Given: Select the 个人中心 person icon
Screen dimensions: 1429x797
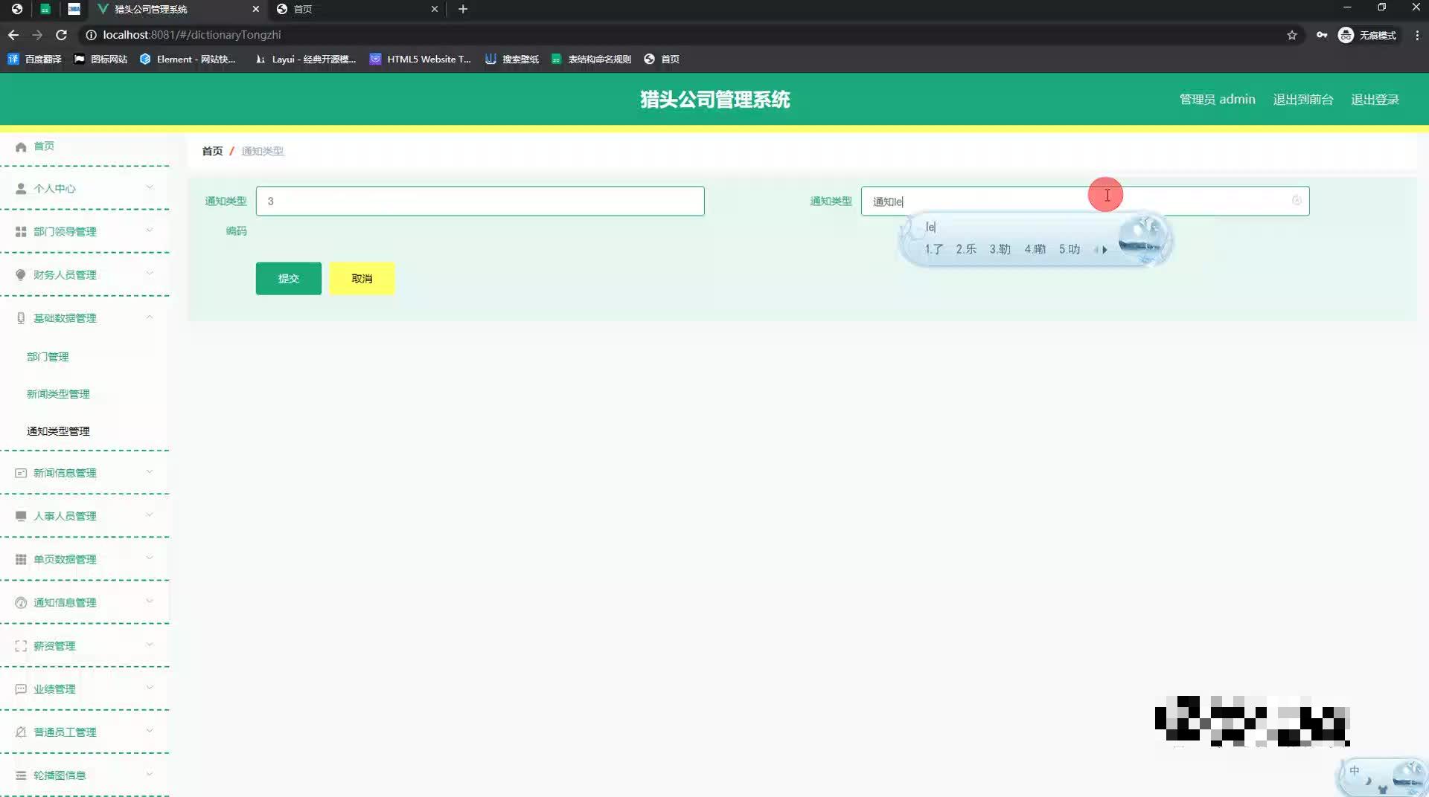Looking at the screenshot, I should pos(21,188).
